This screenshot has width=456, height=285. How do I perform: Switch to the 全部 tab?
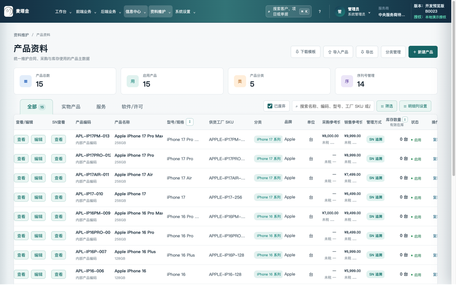click(36, 107)
